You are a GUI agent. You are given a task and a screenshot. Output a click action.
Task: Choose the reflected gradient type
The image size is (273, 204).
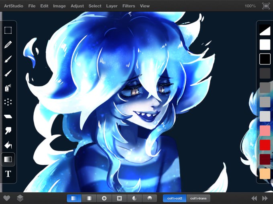pos(89,198)
